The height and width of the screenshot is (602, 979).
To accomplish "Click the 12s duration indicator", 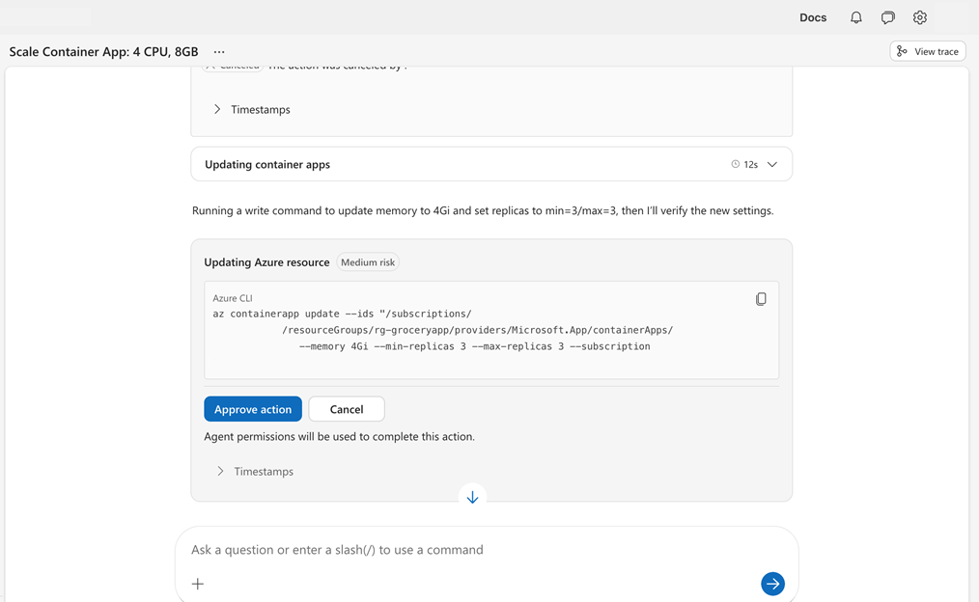I will click(x=748, y=163).
